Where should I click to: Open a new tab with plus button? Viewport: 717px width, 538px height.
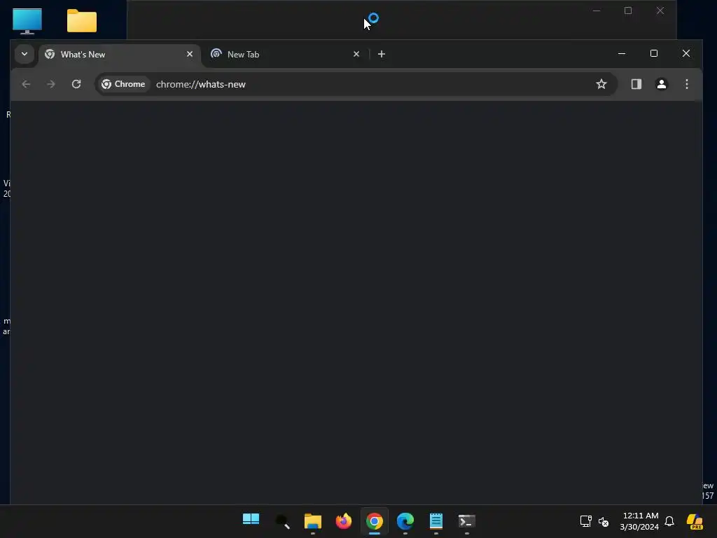[x=382, y=54]
